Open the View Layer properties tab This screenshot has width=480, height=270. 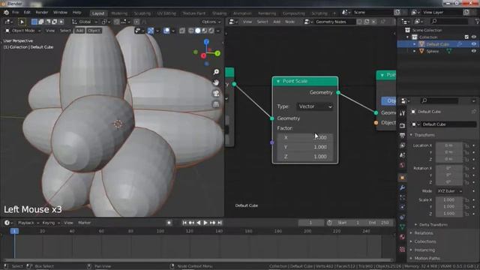[x=402, y=145]
